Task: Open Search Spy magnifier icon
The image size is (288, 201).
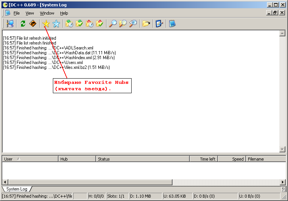Action: point(133,24)
